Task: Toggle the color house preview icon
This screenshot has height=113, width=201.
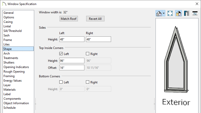Action: [179, 13]
